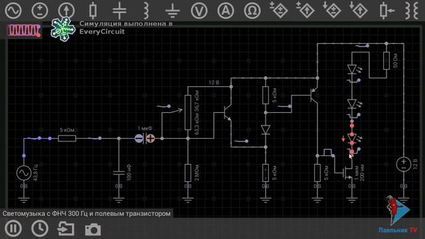425x239 pixels.
Task: Click the export circuit icon
Action: [66, 228]
